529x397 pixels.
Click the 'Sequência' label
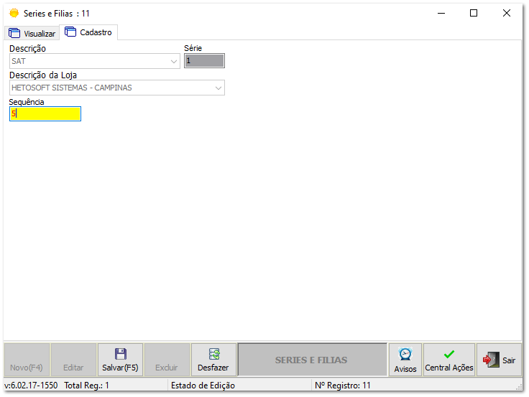coord(27,102)
